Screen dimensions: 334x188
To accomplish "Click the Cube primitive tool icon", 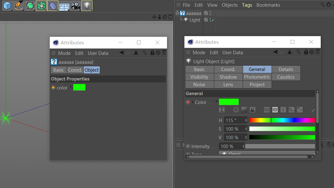I will pyautogui.click(x=7, y=5).
